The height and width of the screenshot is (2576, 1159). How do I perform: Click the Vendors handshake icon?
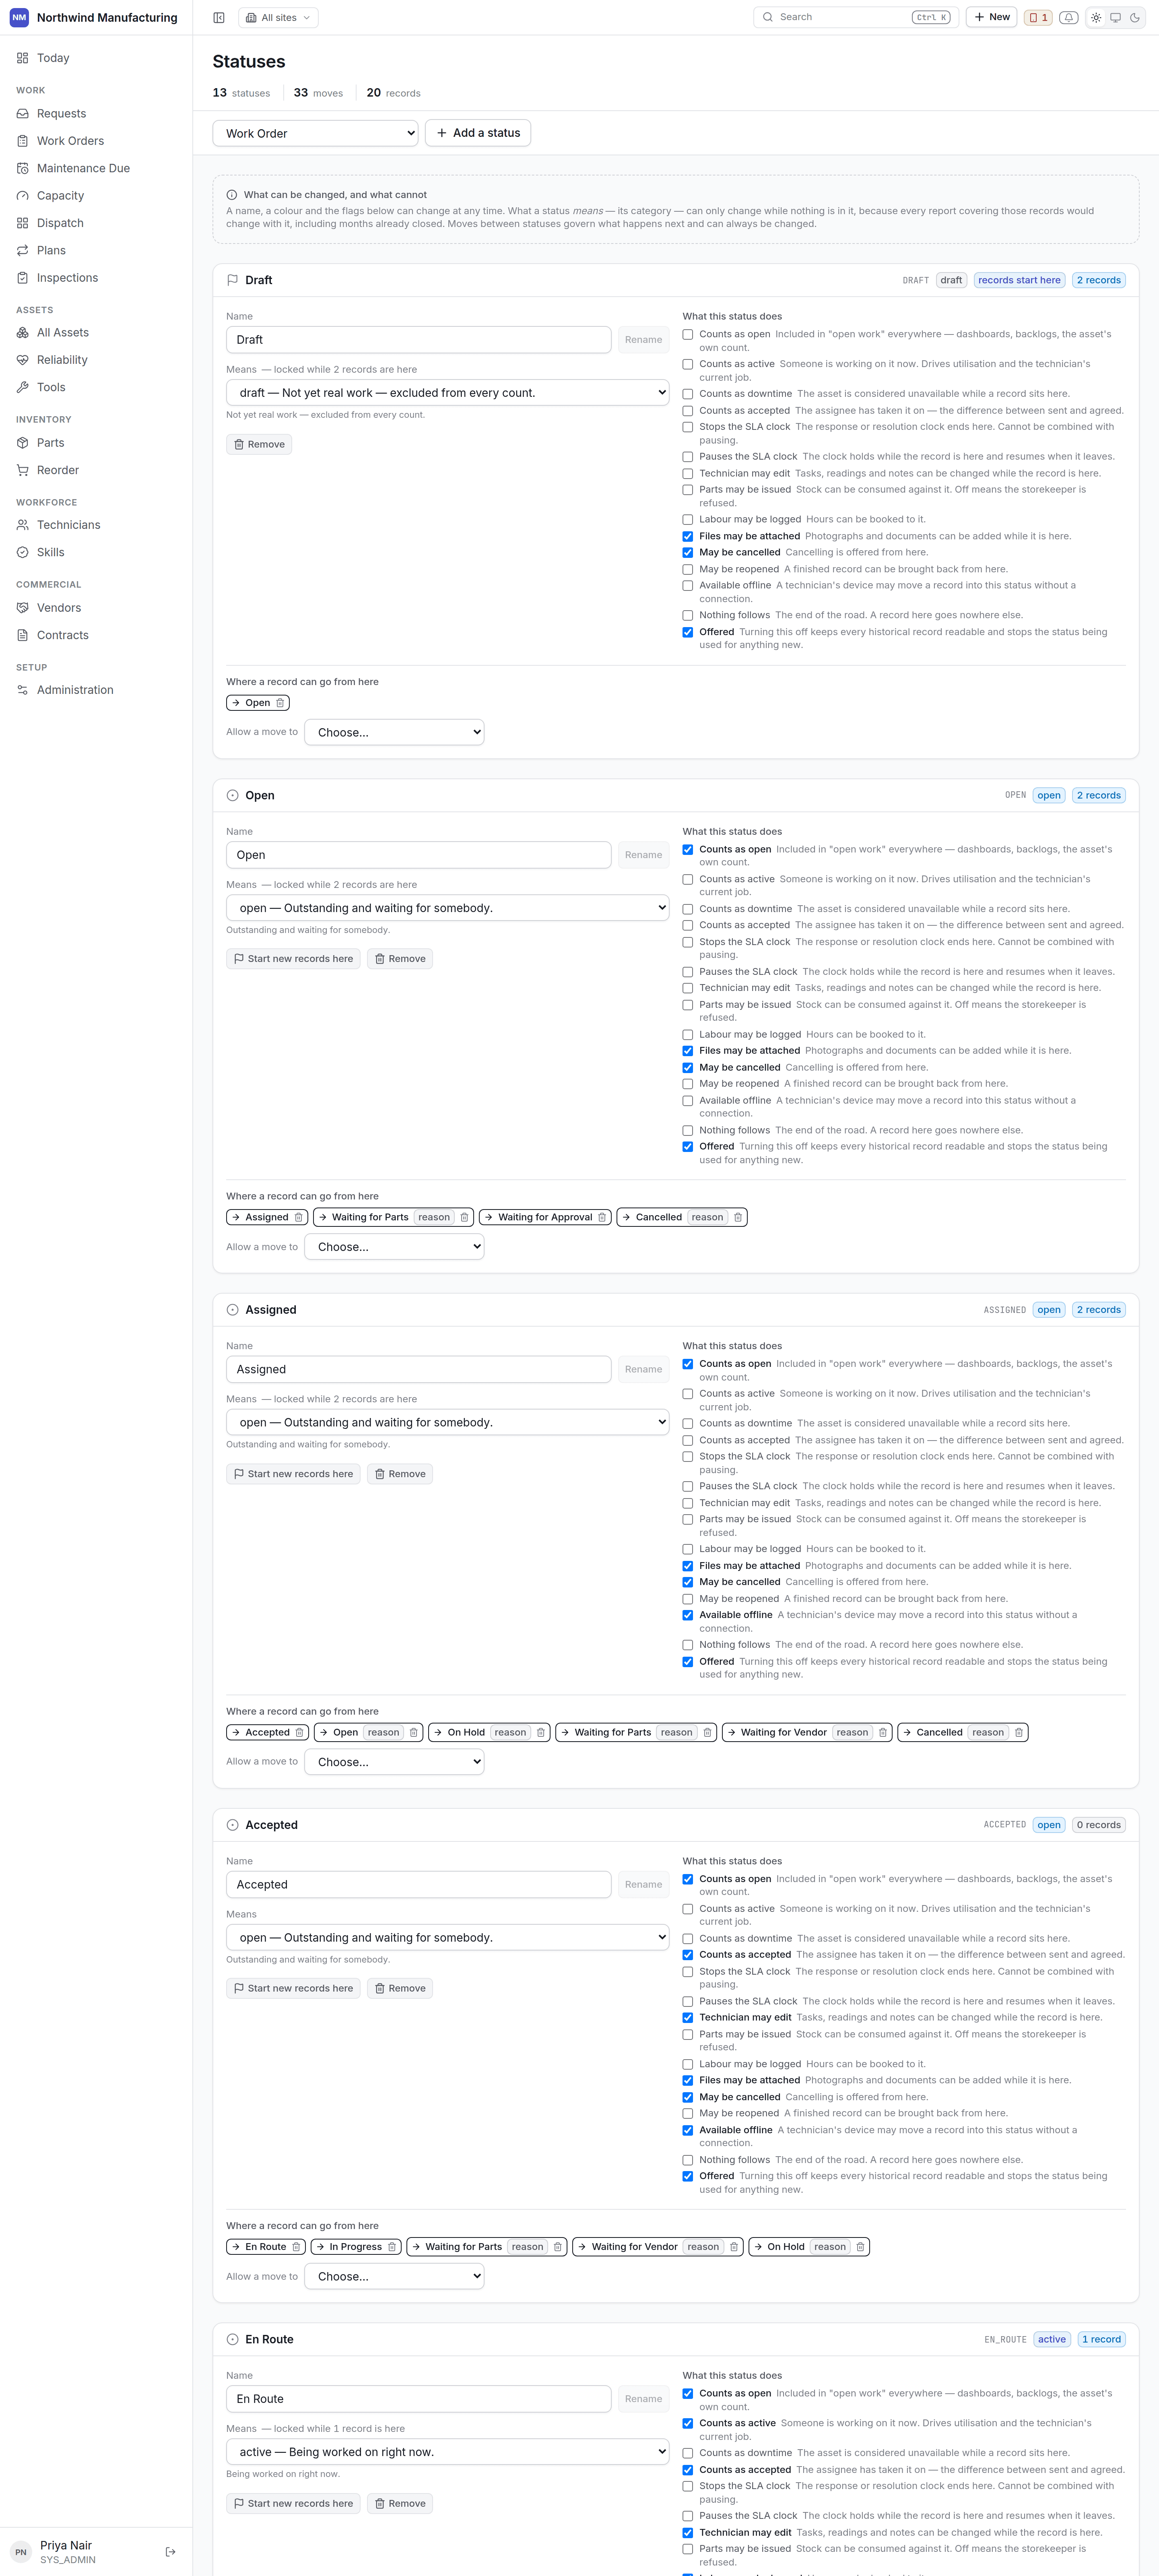click(x=23, y=608)
